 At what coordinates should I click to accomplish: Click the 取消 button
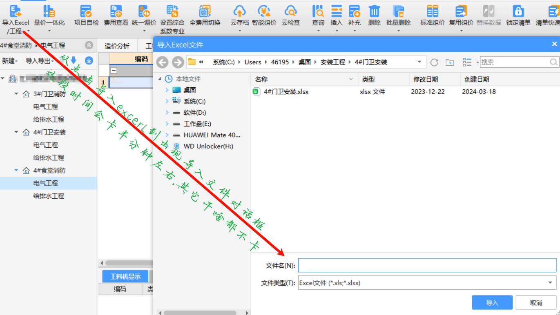click(536, 302)
